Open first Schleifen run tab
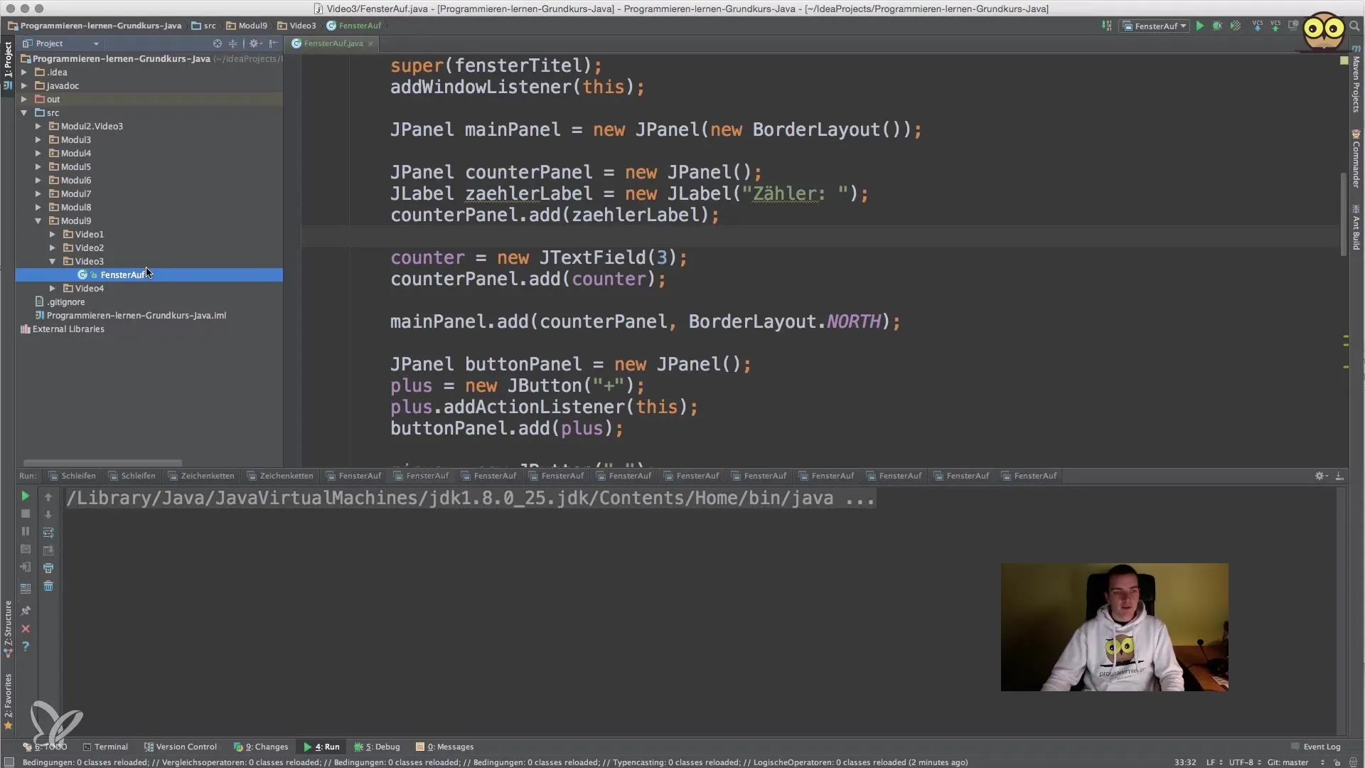 (x=72, y=476)
